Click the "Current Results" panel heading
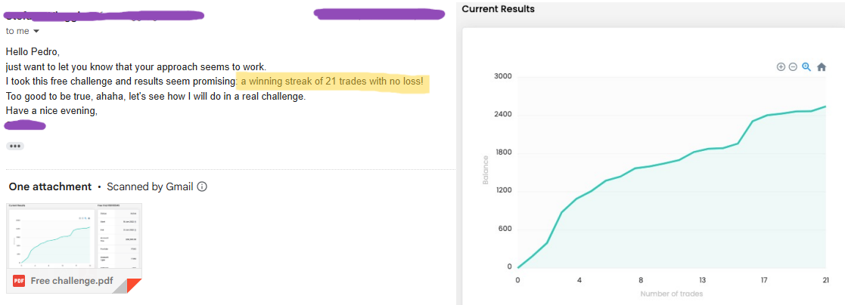 pyautogui.click(x=498, y=9)
